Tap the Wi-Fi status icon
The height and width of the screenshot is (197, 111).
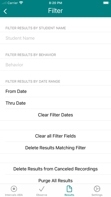point(21,3)
